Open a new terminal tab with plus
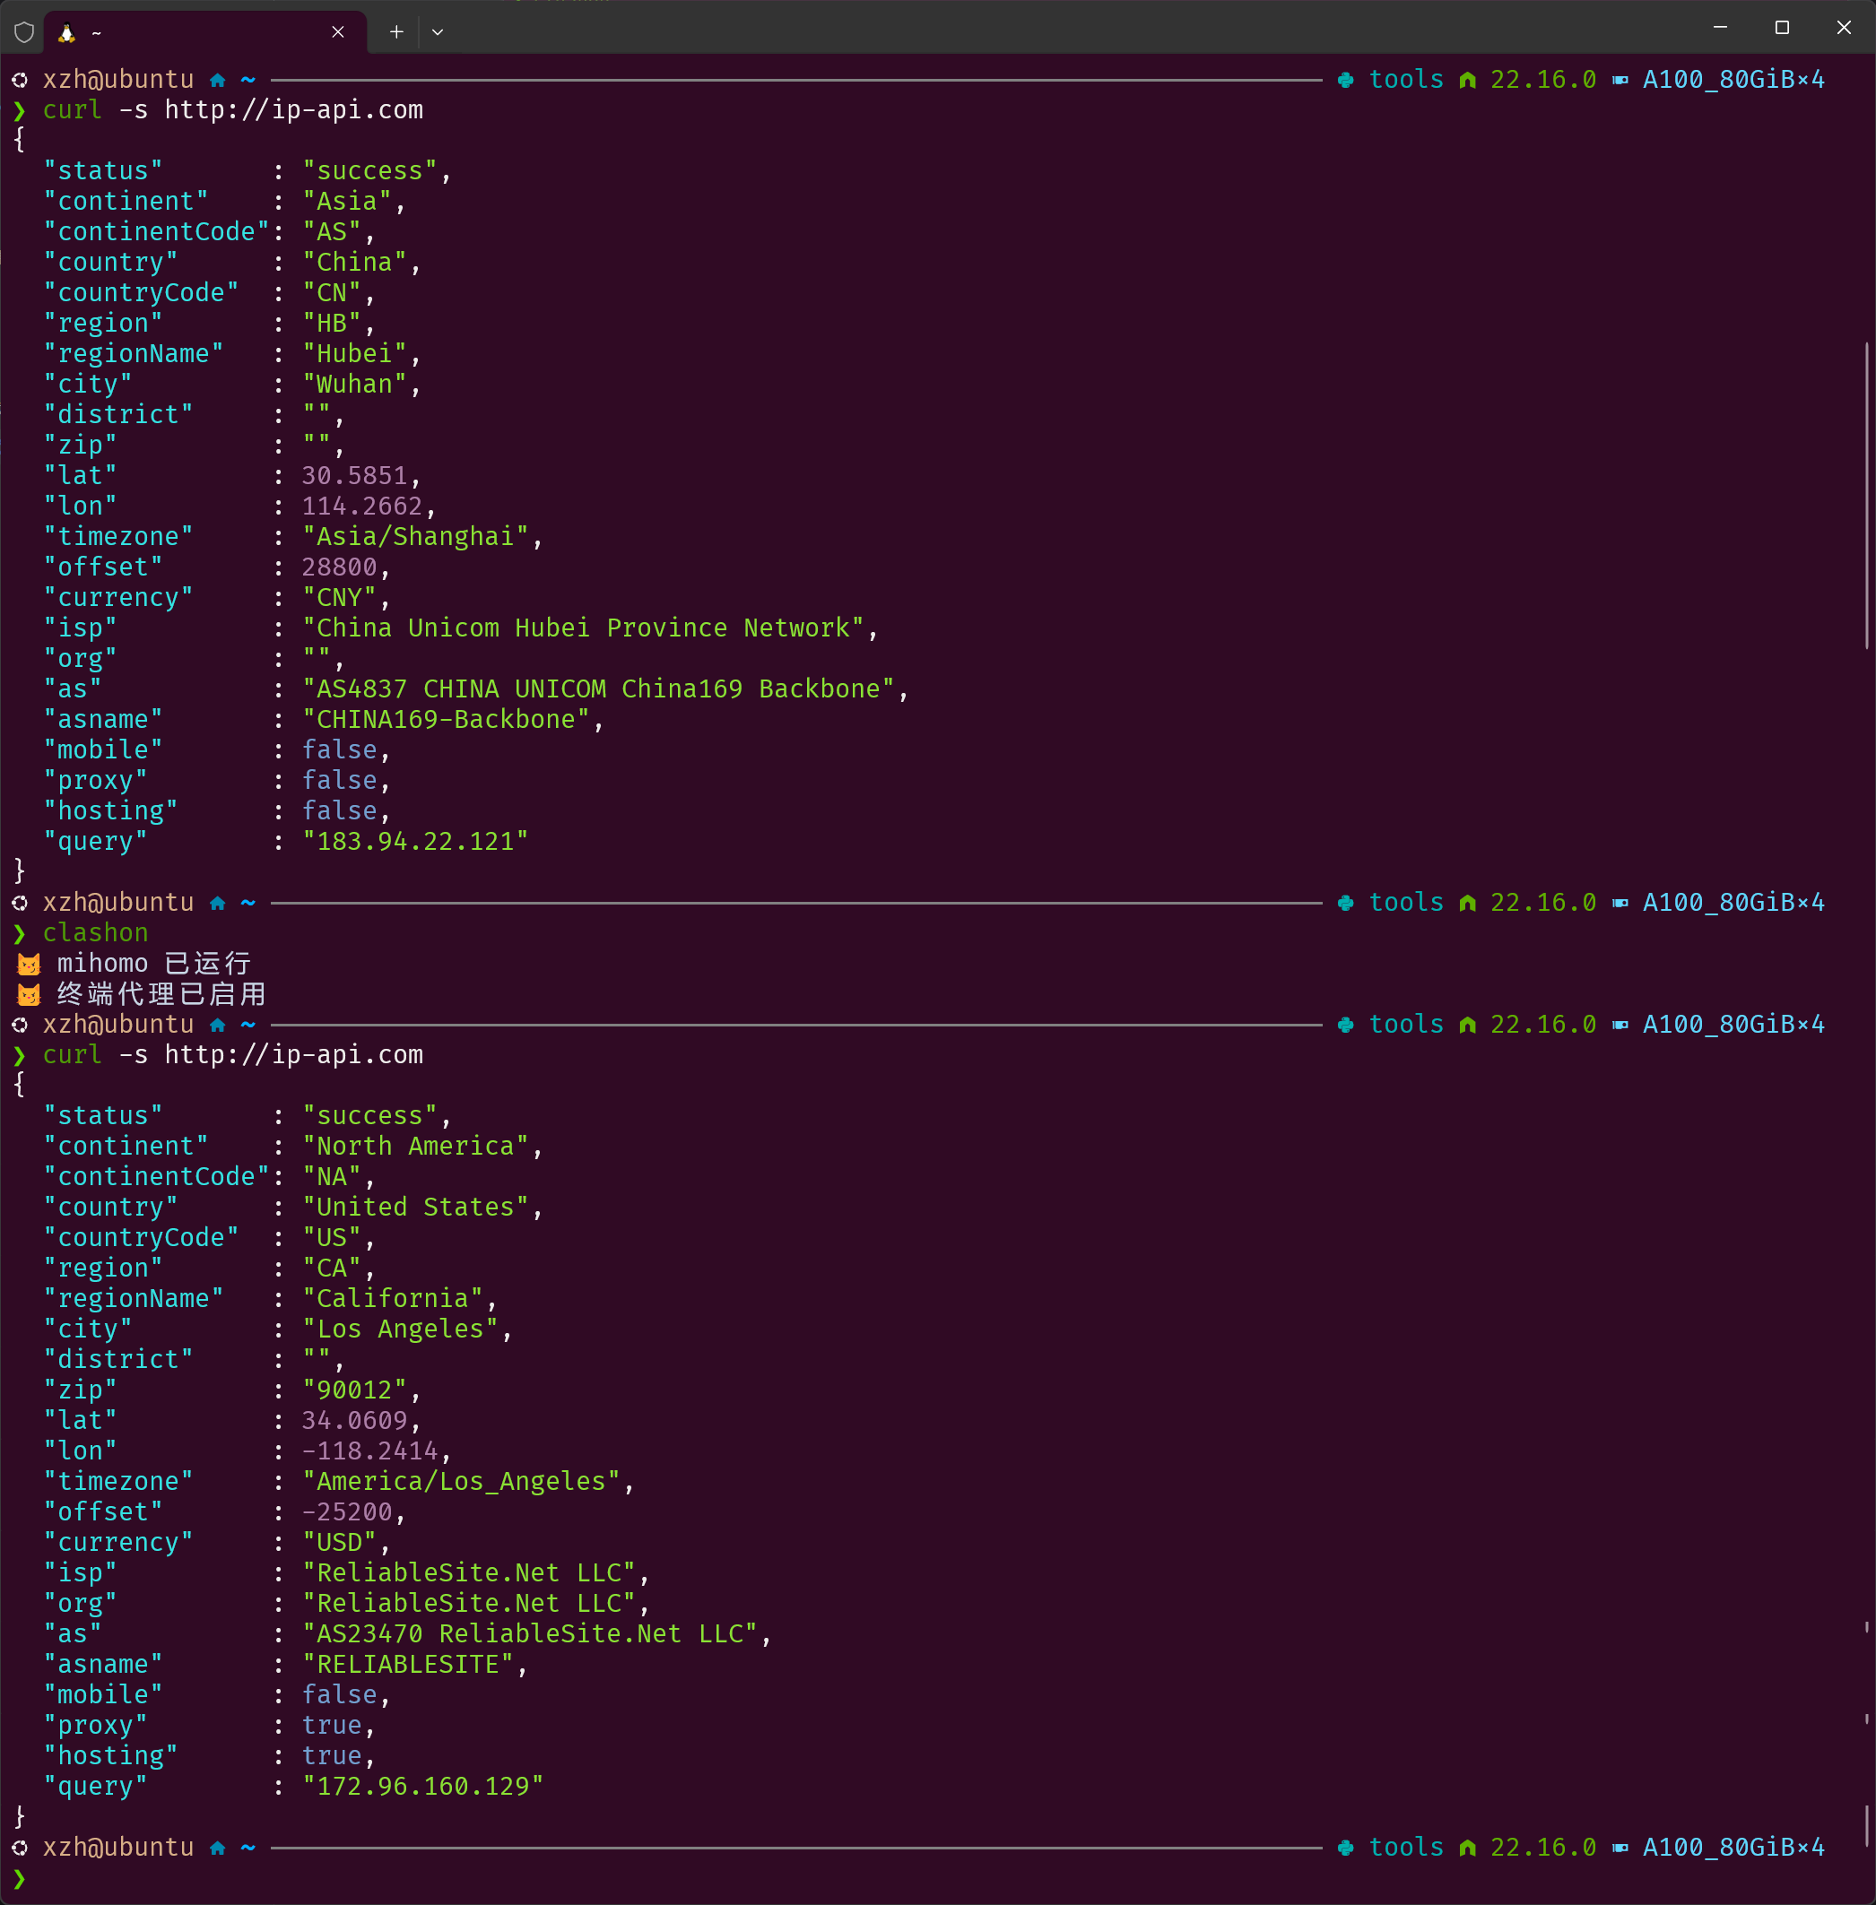1876x1905 pixels. pos(396,32)
